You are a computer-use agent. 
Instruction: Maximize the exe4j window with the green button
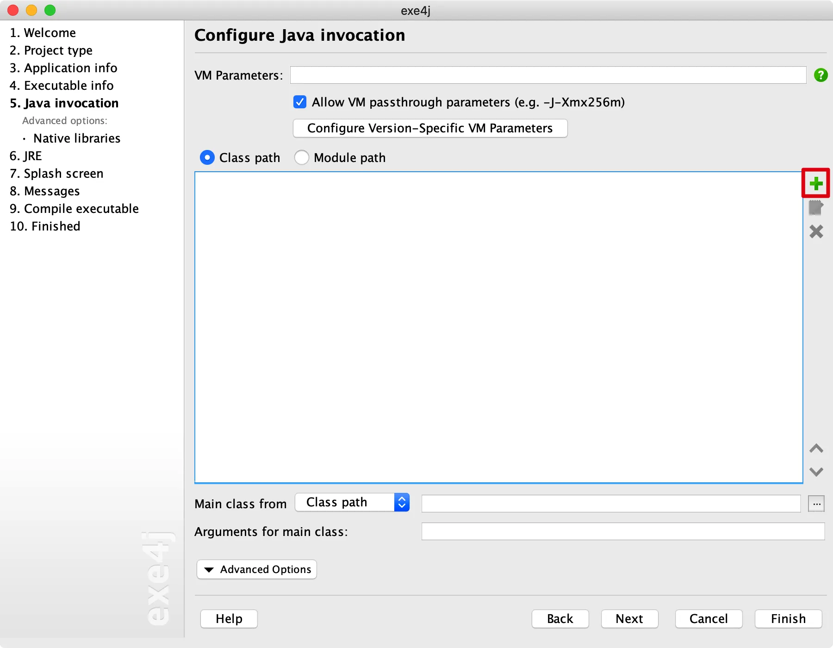click(x=50, y=10)
